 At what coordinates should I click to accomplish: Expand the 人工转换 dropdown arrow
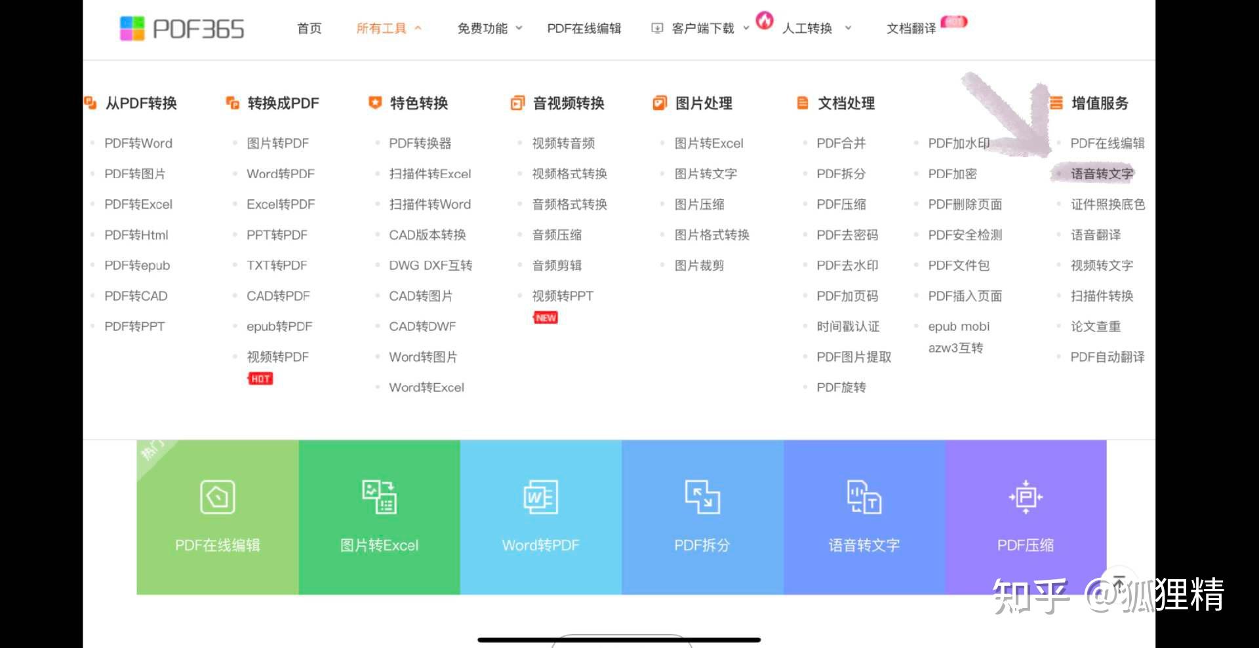click(x=848, y=28)
